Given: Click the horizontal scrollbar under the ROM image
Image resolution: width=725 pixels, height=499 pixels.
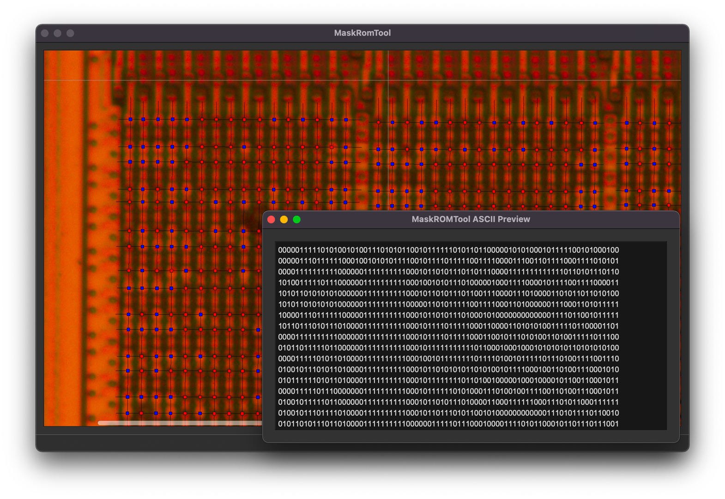Looking at the screenshot, I should [x=180, y=423].
